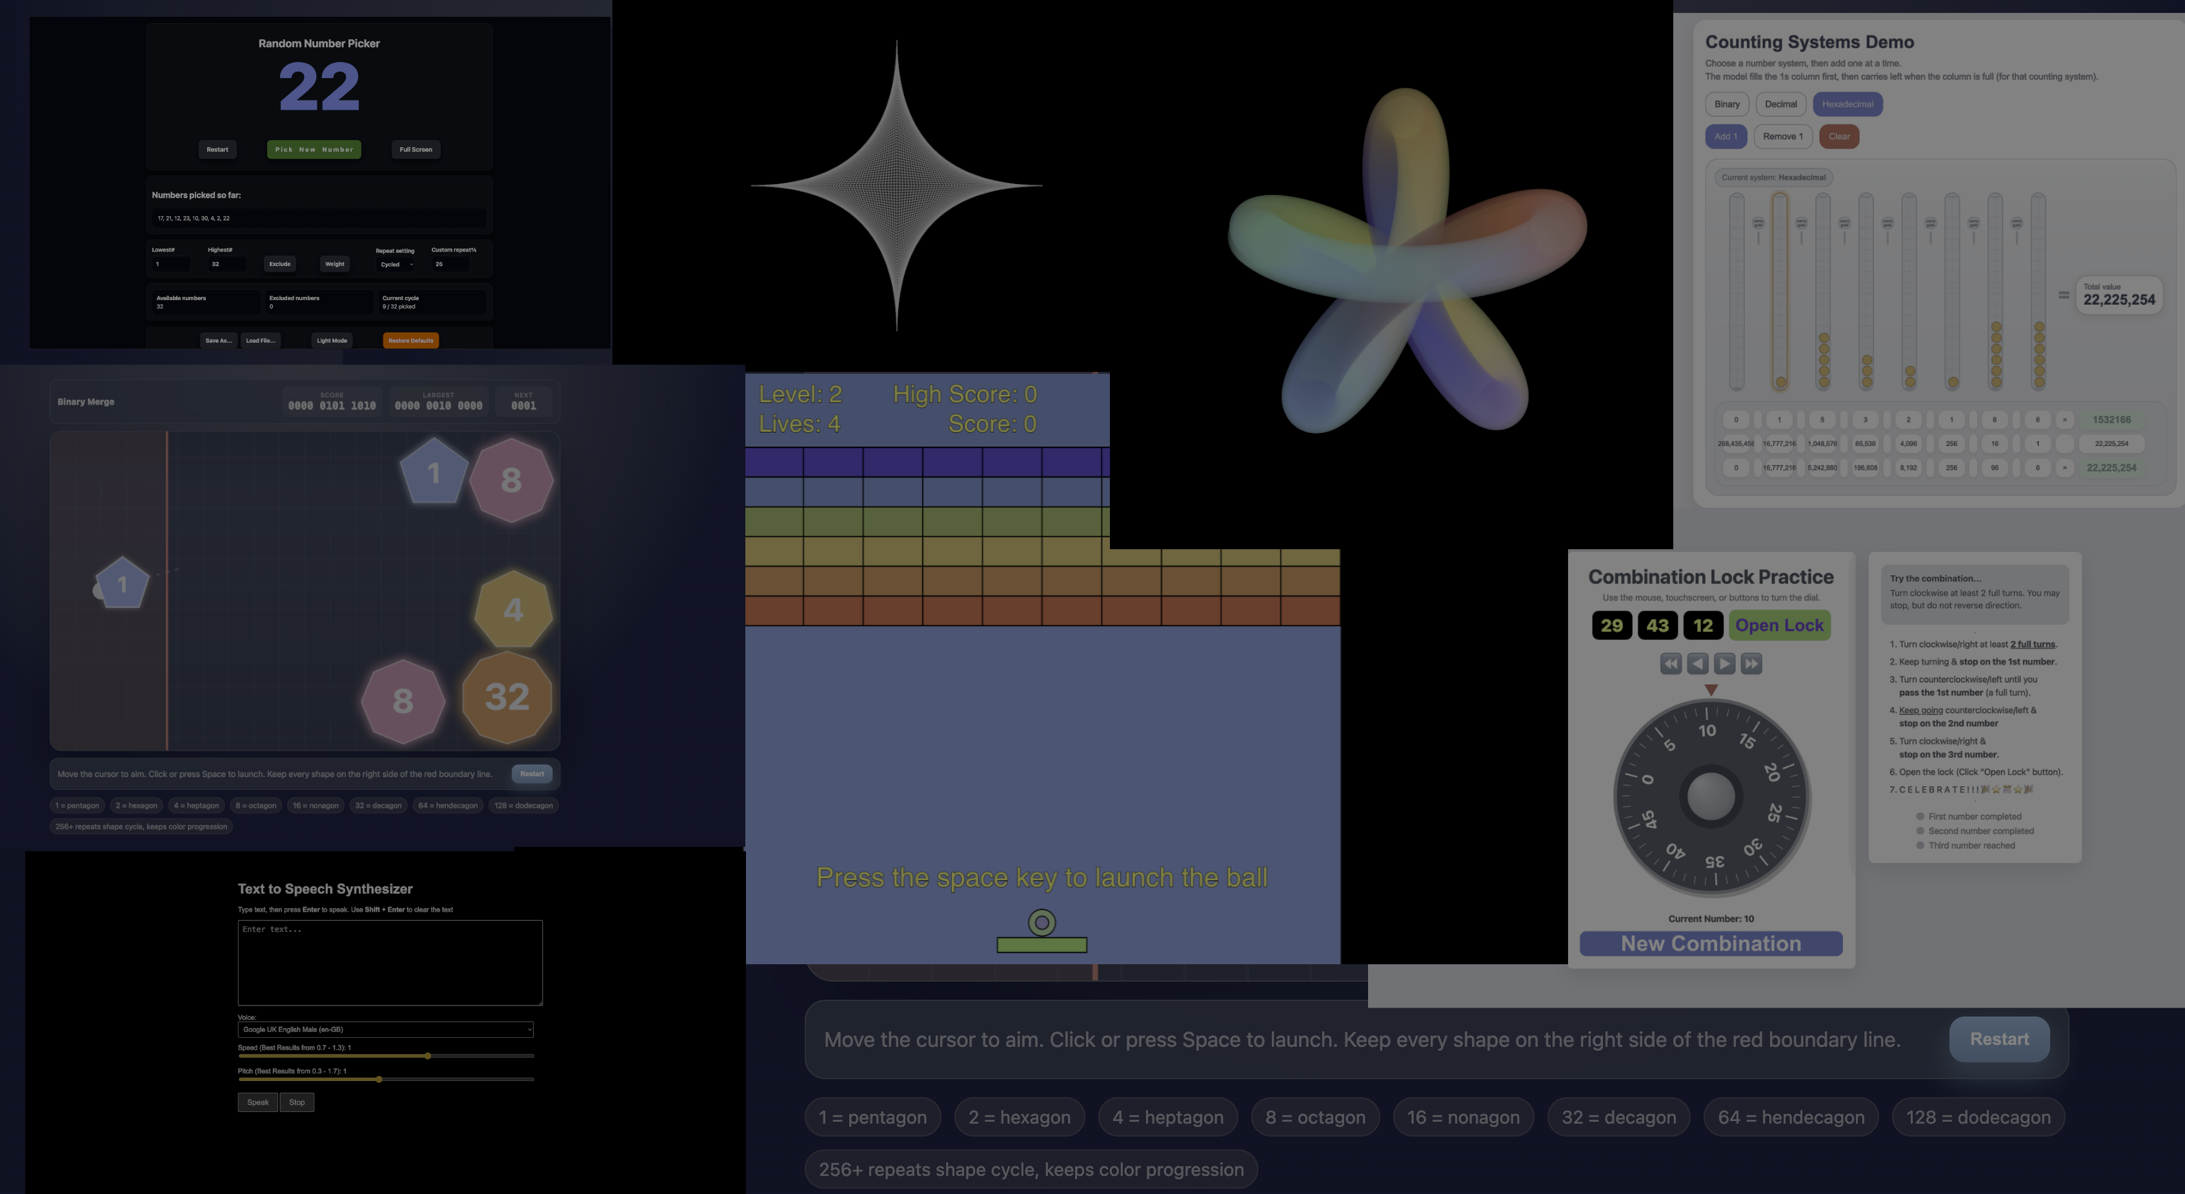Click the fast rewind double-arrow dial button
This screenshot has width=2185, height=1194.
(1670, 663)
